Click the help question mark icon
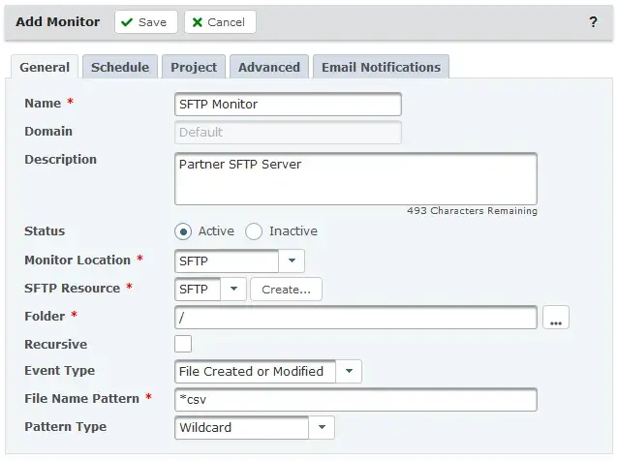617x460 pixels. 593,22
